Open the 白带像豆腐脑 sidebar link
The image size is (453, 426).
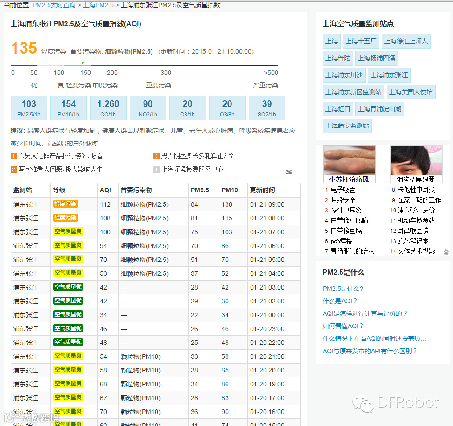[349, 221]
